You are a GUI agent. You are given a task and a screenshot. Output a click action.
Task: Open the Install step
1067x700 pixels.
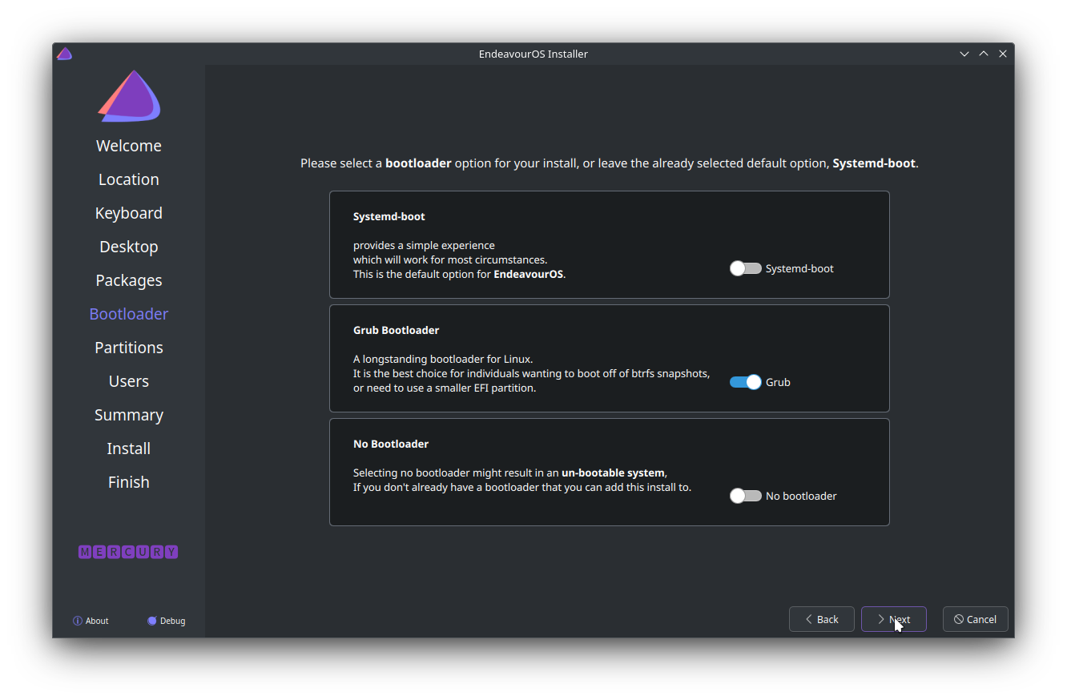[x=129, y=449]
